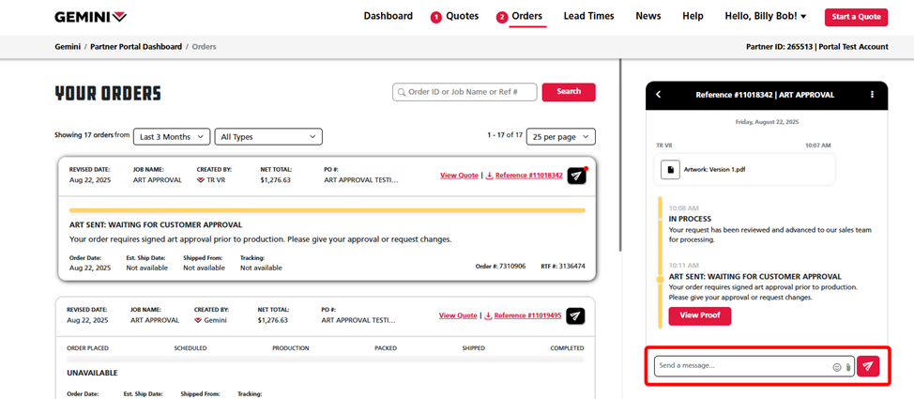Open the emoji picker in message box
Image resolution: width=914 pixels, height=399 pixels.
pyautogui.click(x=836, y=366)
